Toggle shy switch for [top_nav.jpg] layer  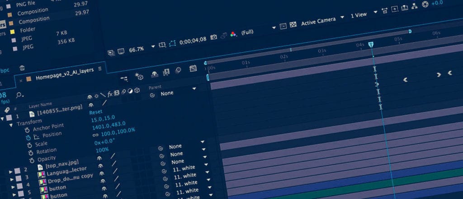(x=99, y=158)
